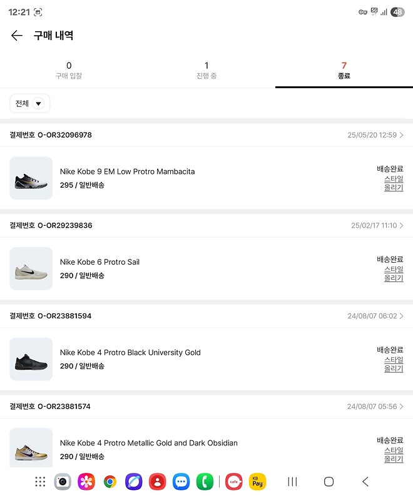
Task: Open details arrow for order O-OR23881594
Action: tap(401, 316)
